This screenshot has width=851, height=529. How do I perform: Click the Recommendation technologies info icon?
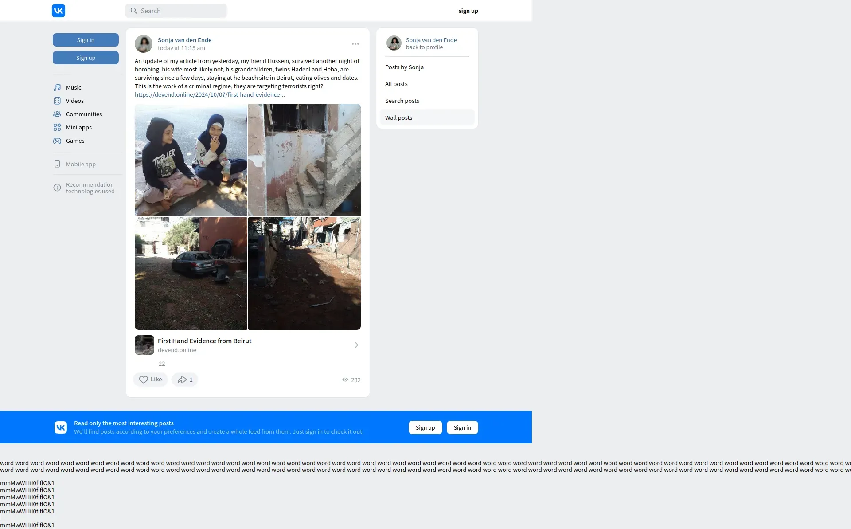[x=57, y=188]
